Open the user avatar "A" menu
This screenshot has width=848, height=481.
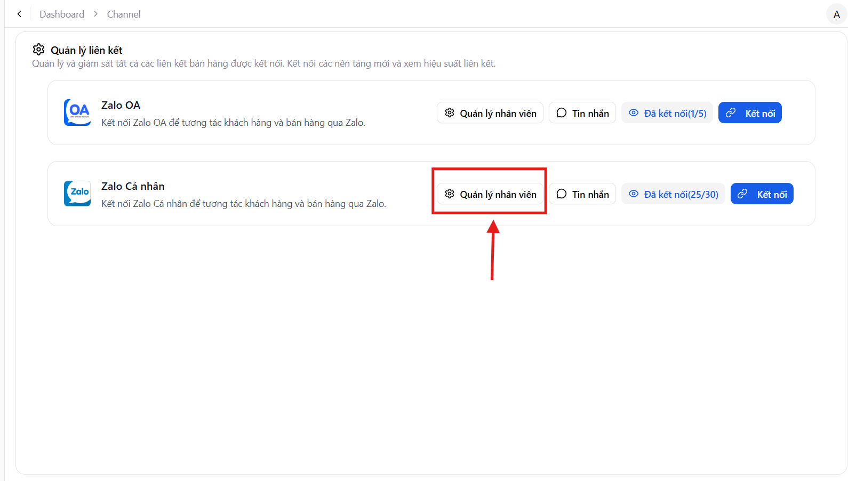pyautogui.click(x=836, y=14)
